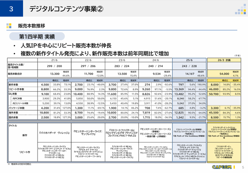
Task: Click the パッケージ本数 row label
Action: 16,108
